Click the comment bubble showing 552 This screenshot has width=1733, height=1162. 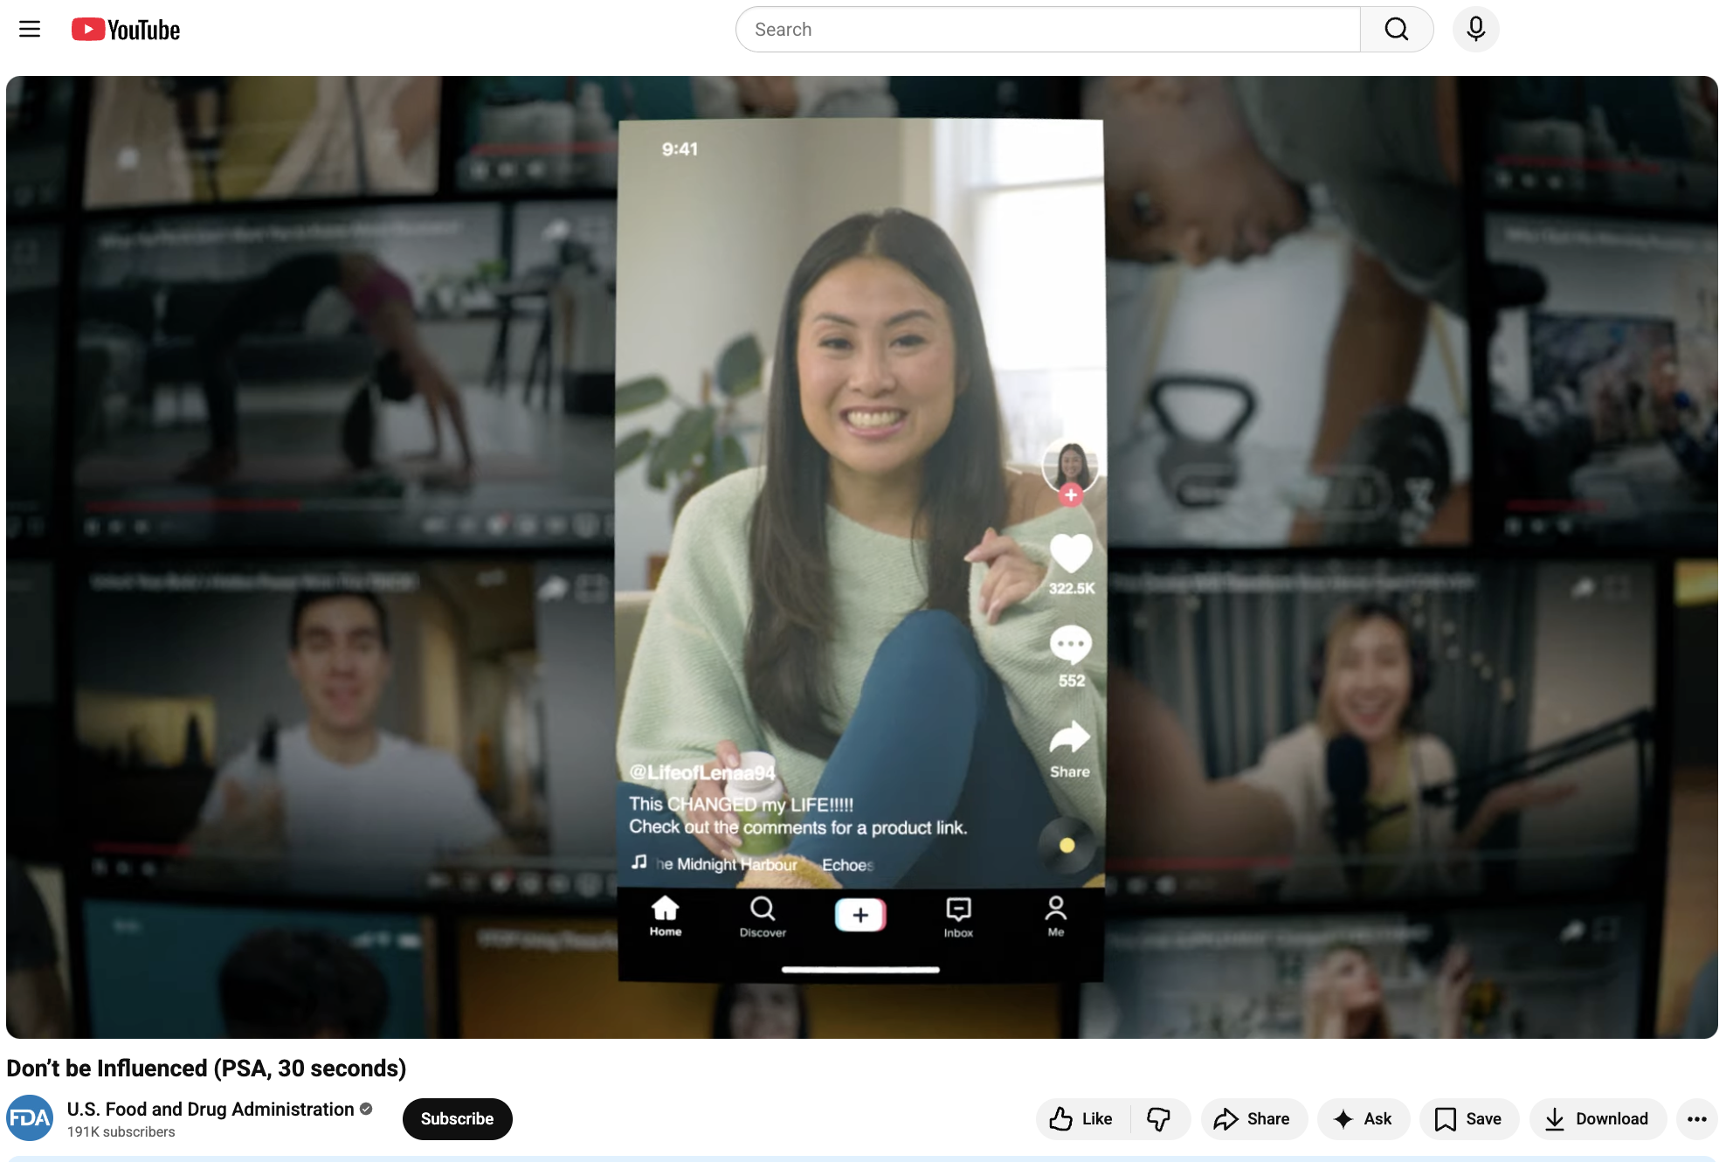point(1071,645)
